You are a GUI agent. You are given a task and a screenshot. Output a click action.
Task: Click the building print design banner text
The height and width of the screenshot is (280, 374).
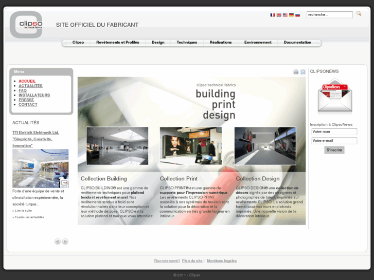coord(216,104)
